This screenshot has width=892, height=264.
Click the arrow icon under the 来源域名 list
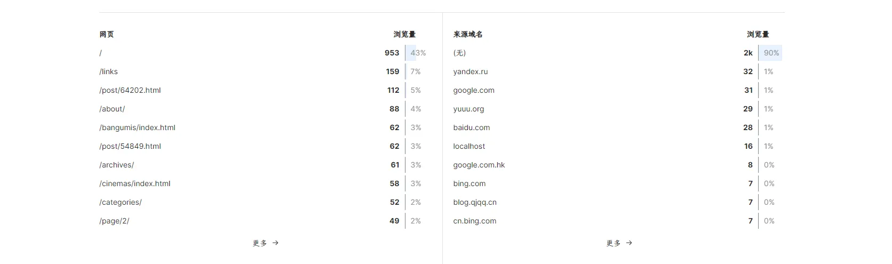630,243
